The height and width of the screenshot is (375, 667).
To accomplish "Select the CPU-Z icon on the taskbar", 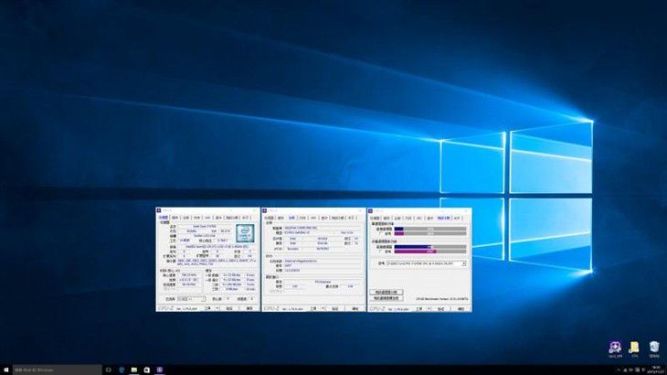I will click(160, 370).
